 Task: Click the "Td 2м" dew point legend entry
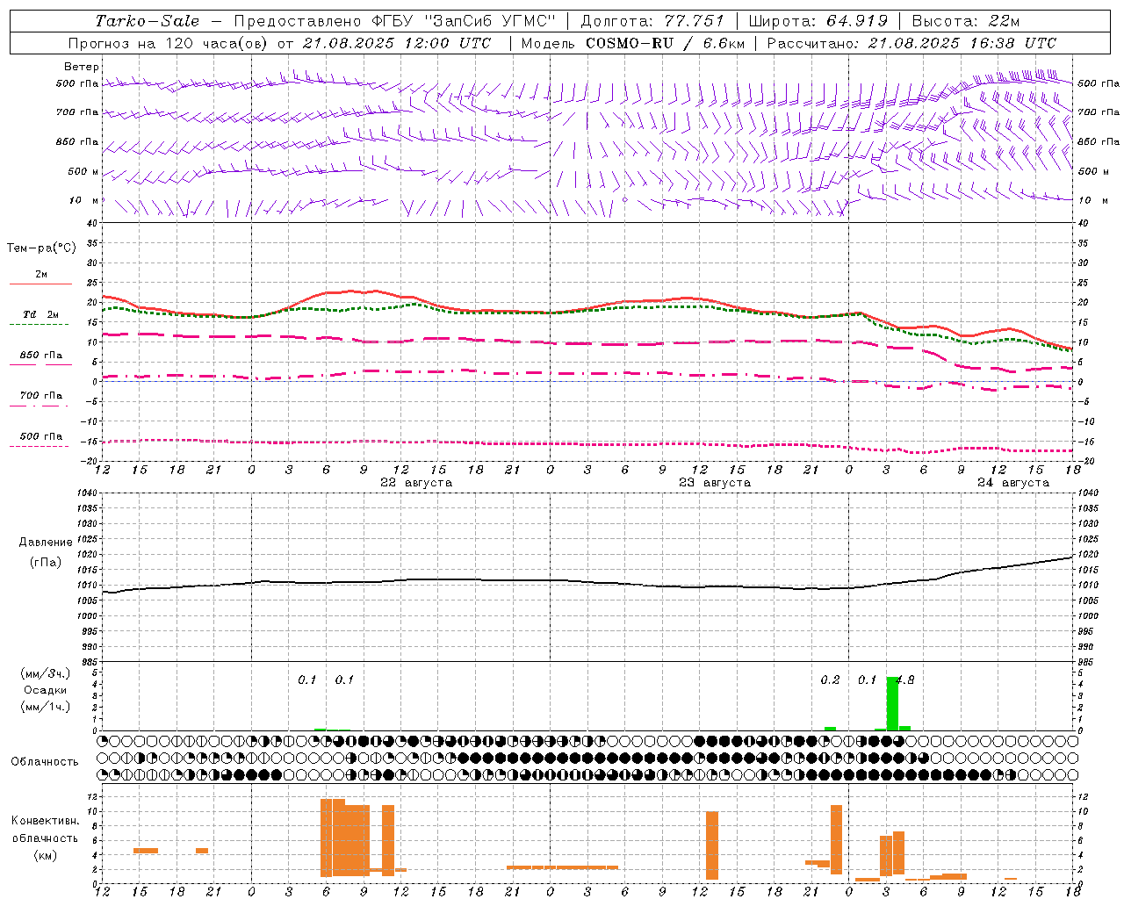click(40, 314)
